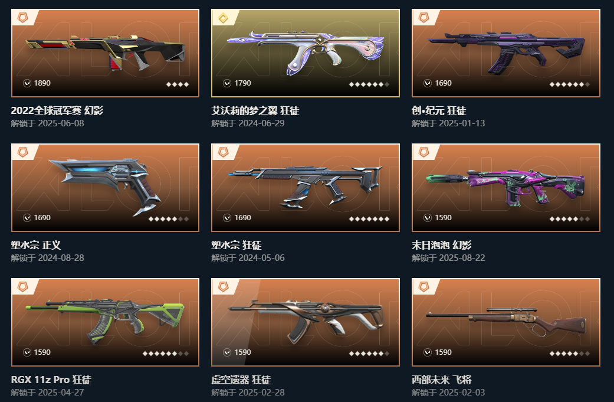The image size is (614, 402).
Task: Click the 塑水宗 正义 title text
Action: [36, 245]
